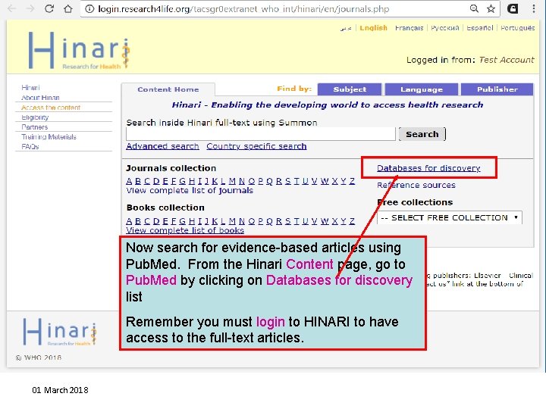Click the Hinari logo in the footer
546x409 pixels.
(x=60, y=332)
